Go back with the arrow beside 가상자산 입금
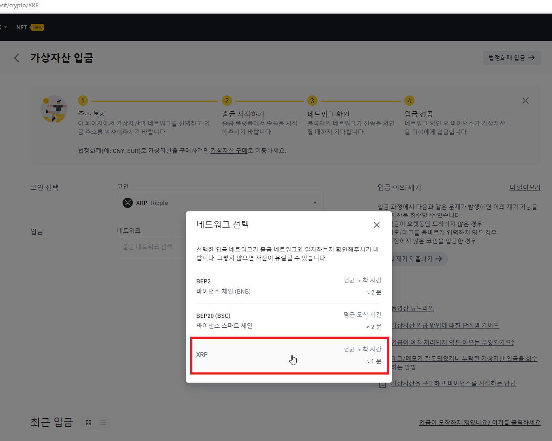The width and height of the screenshot is (552, 441). [17, 58]
